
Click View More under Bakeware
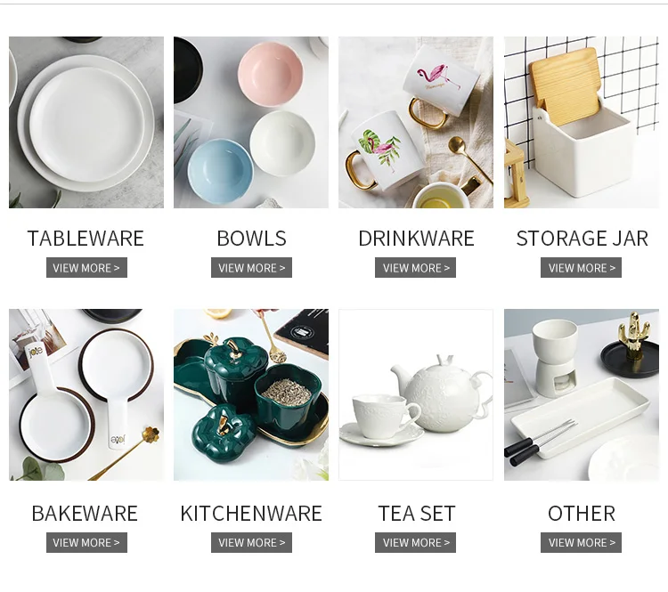tap(86, 543)
